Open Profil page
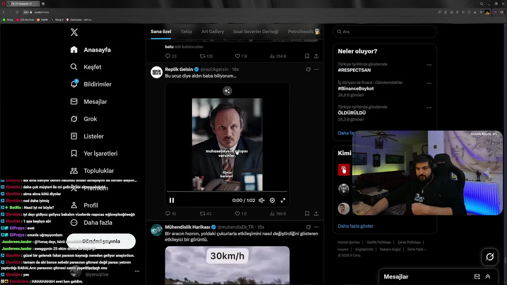This screenshot has width=507, height=285. coord(84,205)
